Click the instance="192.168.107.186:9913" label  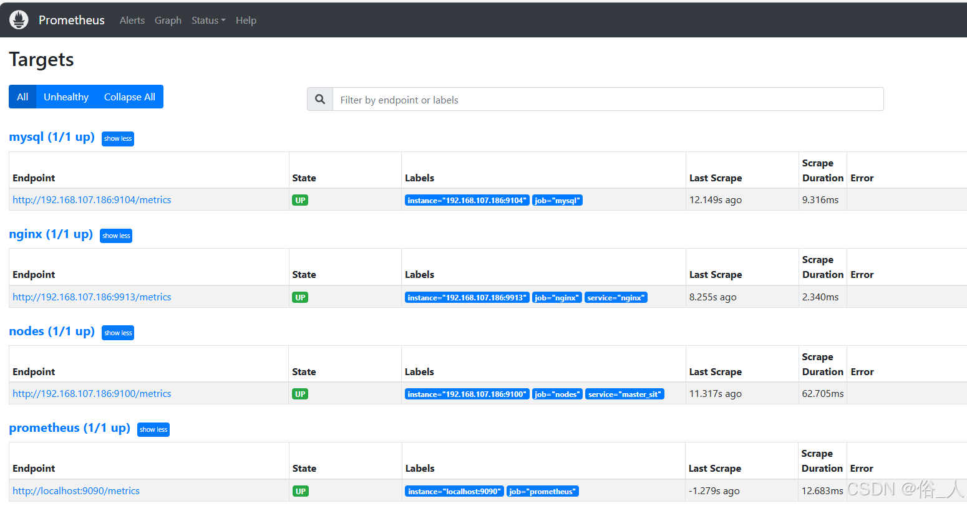[x=467, y=297]
